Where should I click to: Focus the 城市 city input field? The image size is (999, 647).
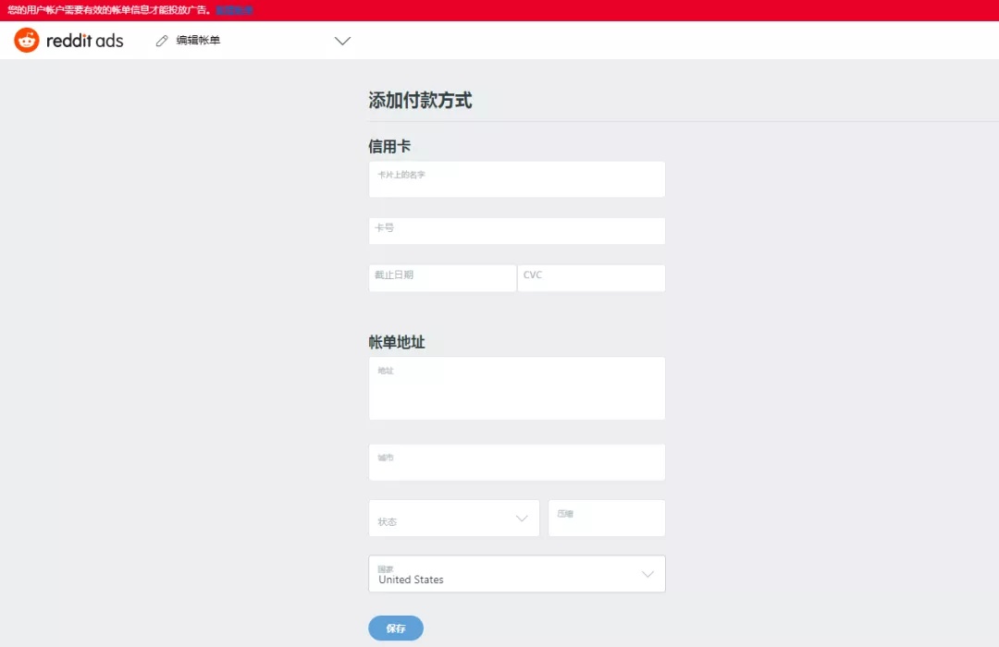pyautogui.click(x=516, y=462)
